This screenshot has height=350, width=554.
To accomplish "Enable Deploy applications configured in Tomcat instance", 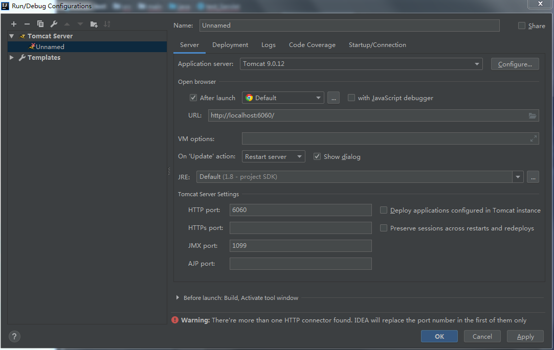I will coord(383,211).
